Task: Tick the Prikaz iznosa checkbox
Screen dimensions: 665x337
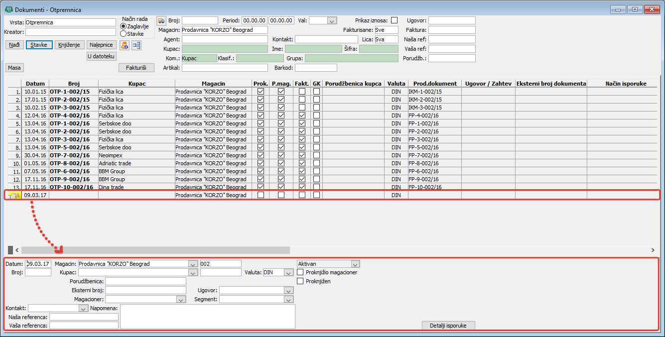Action: [x=394, y=20]
